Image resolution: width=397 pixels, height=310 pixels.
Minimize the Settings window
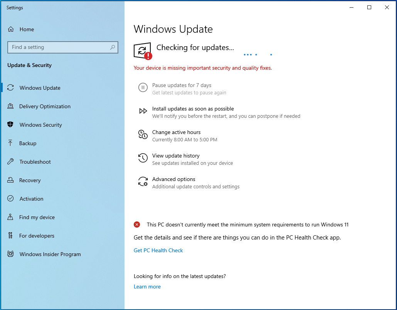tap(352, 7)
